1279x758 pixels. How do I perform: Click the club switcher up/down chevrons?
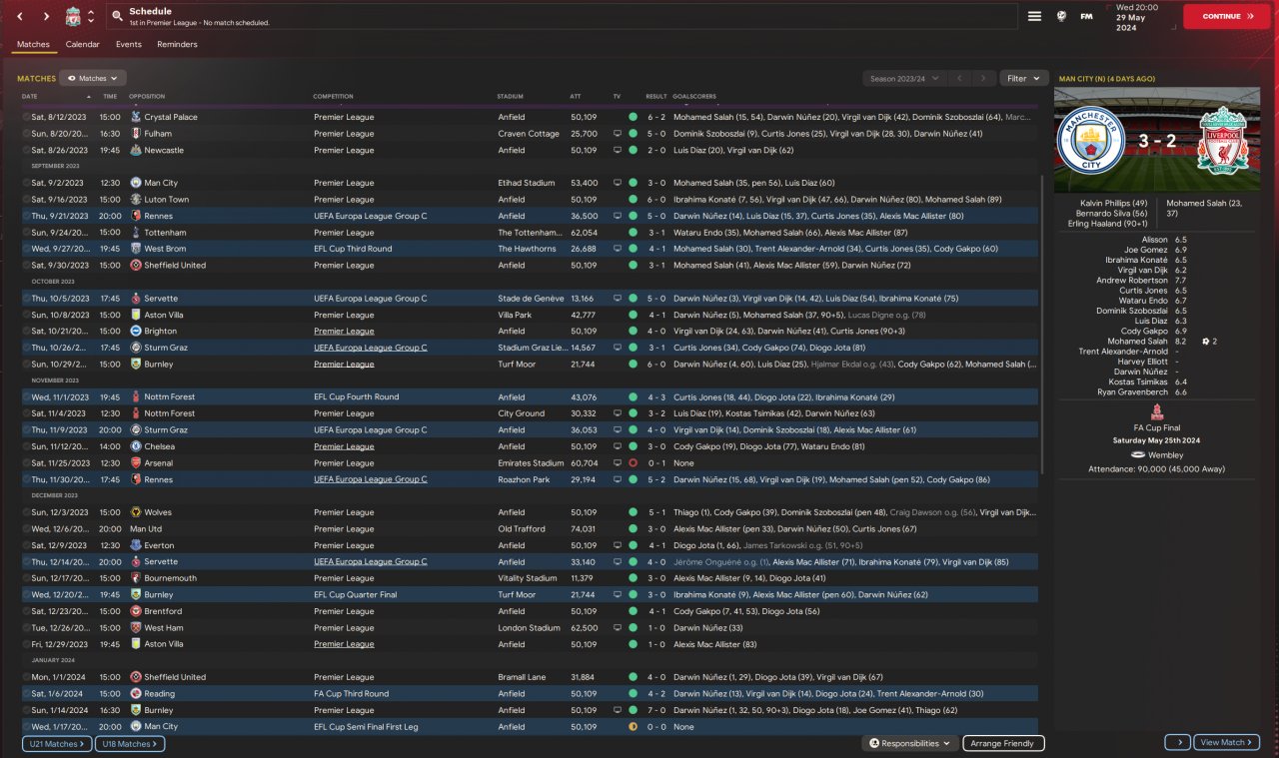pyautogui.click(x=91, y=17)
